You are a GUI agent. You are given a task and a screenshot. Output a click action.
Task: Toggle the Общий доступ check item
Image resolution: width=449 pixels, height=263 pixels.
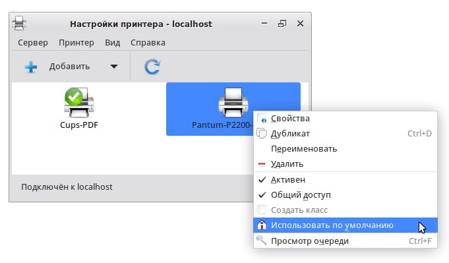click(x=345, y=195)
